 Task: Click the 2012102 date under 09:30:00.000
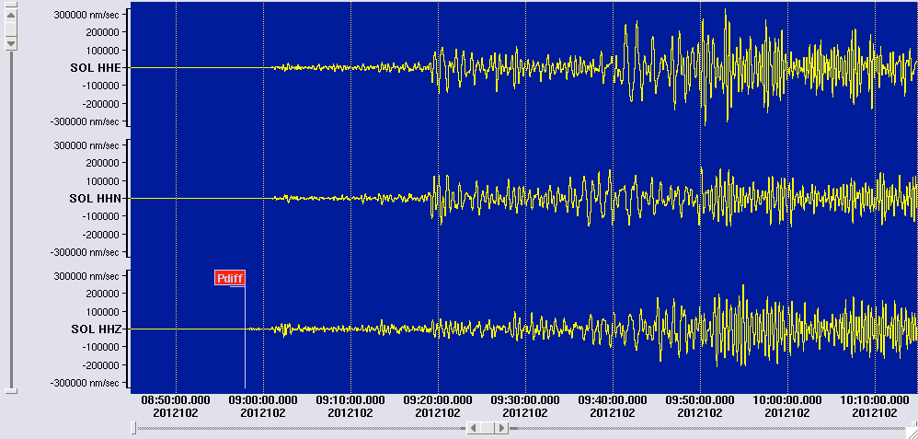[525, 412]
